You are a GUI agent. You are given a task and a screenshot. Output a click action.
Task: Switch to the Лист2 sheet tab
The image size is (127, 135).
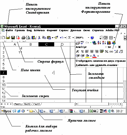pyautogui.click(x=27, y=104)
